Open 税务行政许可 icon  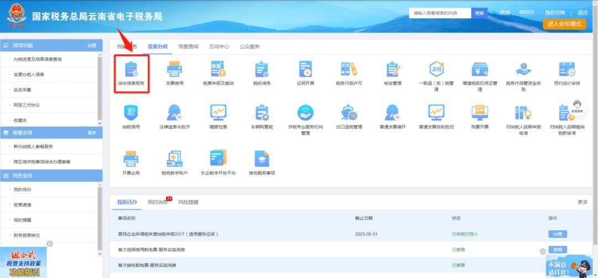349,69
